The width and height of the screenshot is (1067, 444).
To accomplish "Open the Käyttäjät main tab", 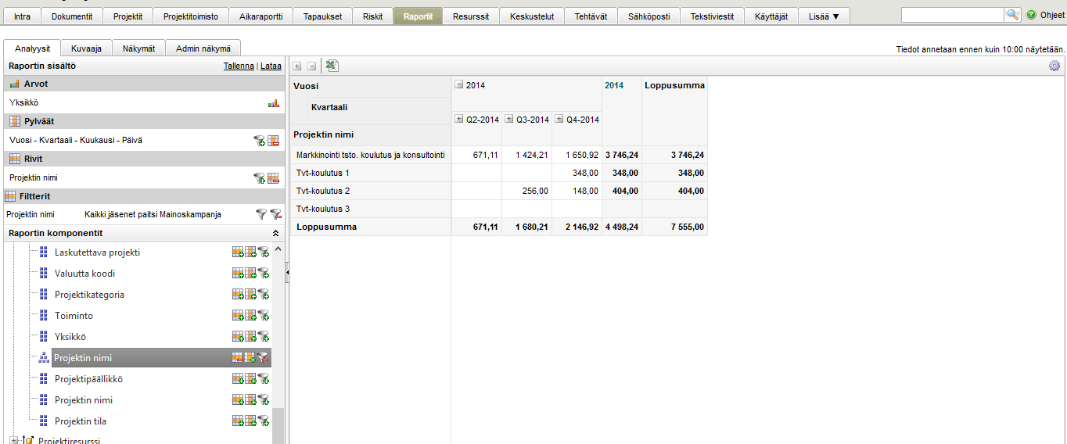I will point(771,16).
